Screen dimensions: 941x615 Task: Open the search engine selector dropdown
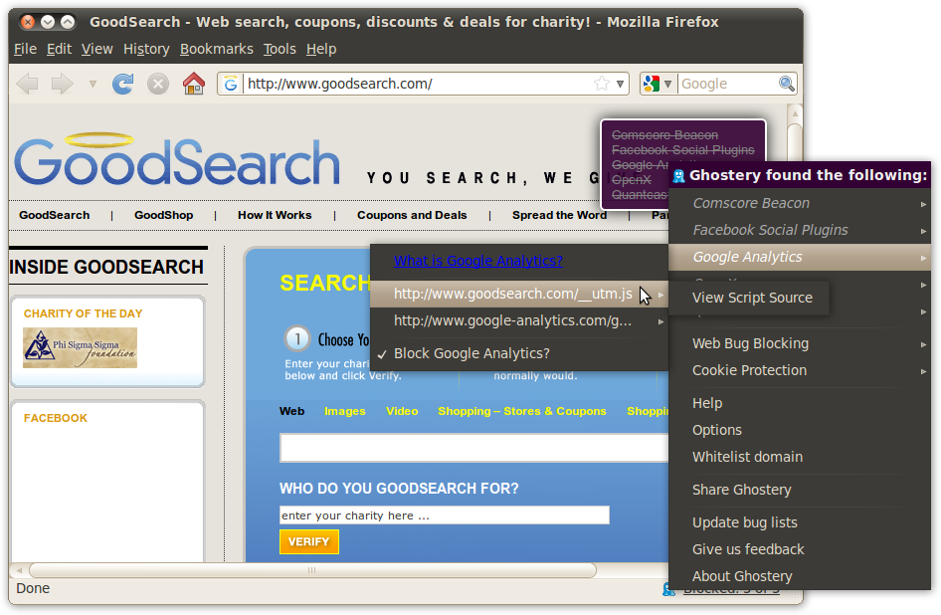[x=658, y=84]
